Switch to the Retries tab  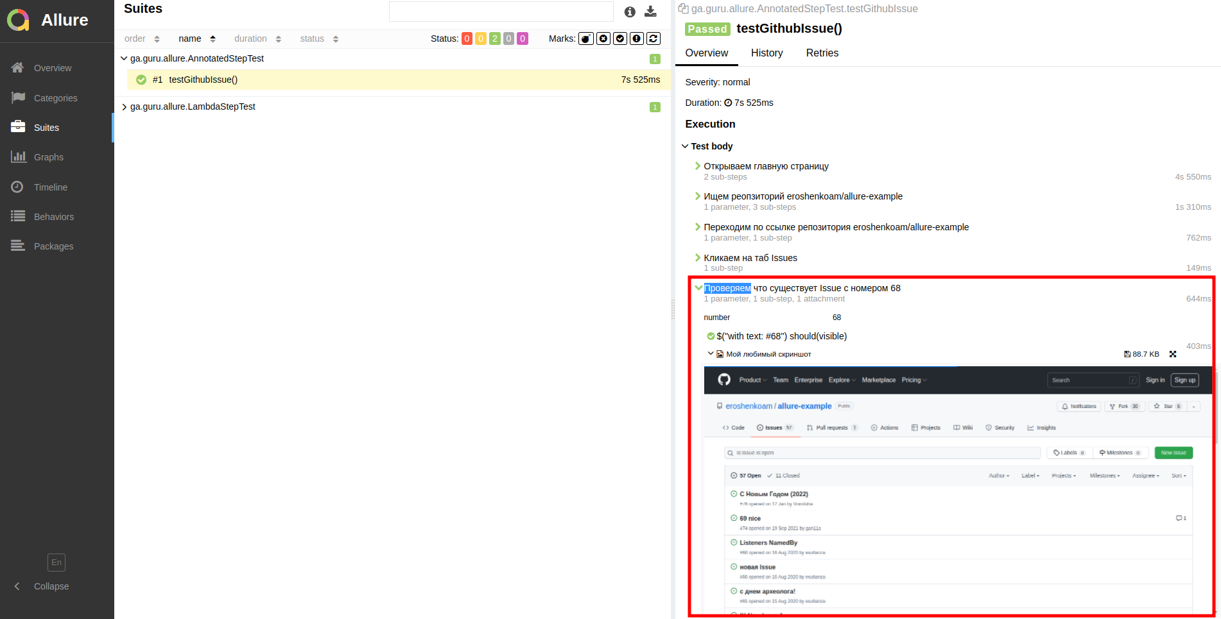click(x=822, y=53)
